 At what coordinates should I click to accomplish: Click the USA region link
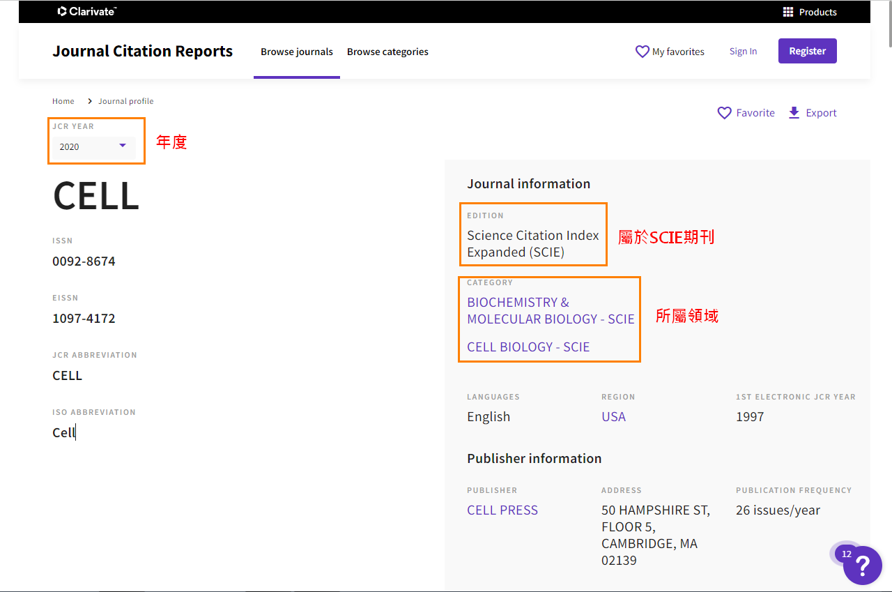pos(613,416)
